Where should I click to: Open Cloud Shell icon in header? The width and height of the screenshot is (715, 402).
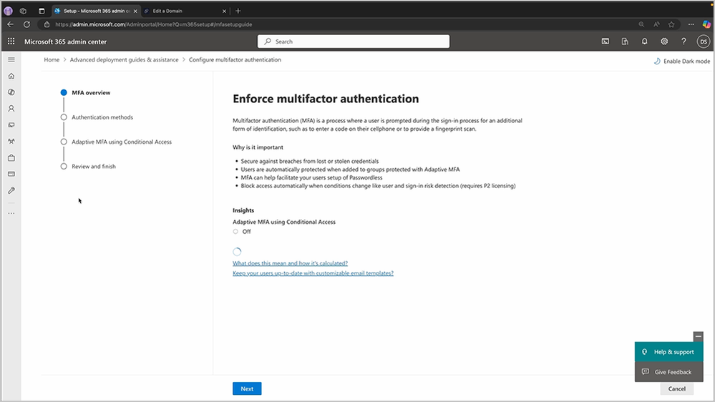click(x=605, y=41)
